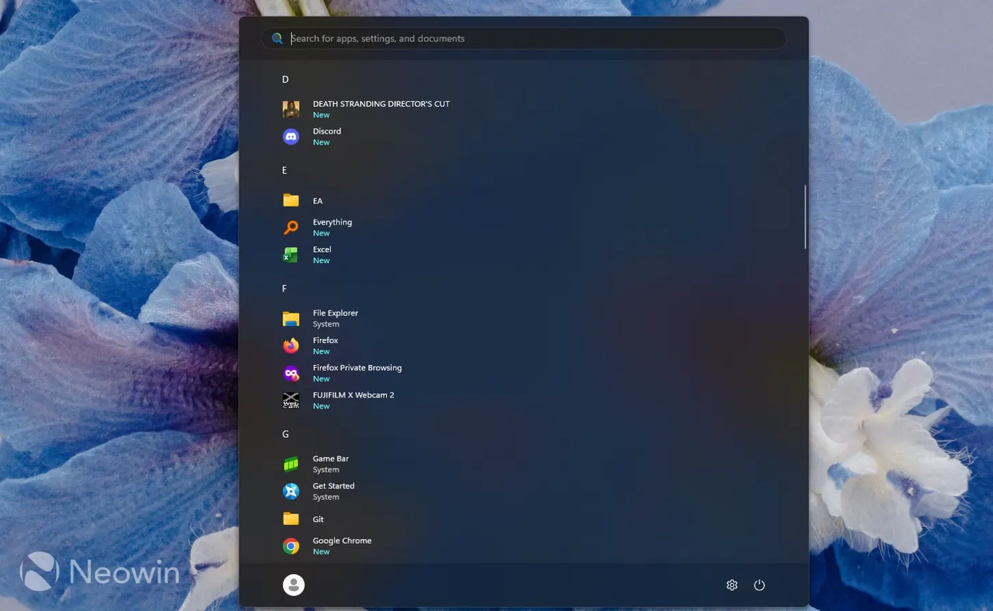The height and width of the screenshot is (611, 993).
Task: Open FUJIFILM X Webcam 2 icon
Action: (x=291, y=400)
